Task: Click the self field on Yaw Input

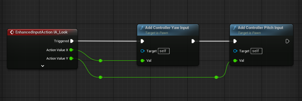Action: [164, 51]
